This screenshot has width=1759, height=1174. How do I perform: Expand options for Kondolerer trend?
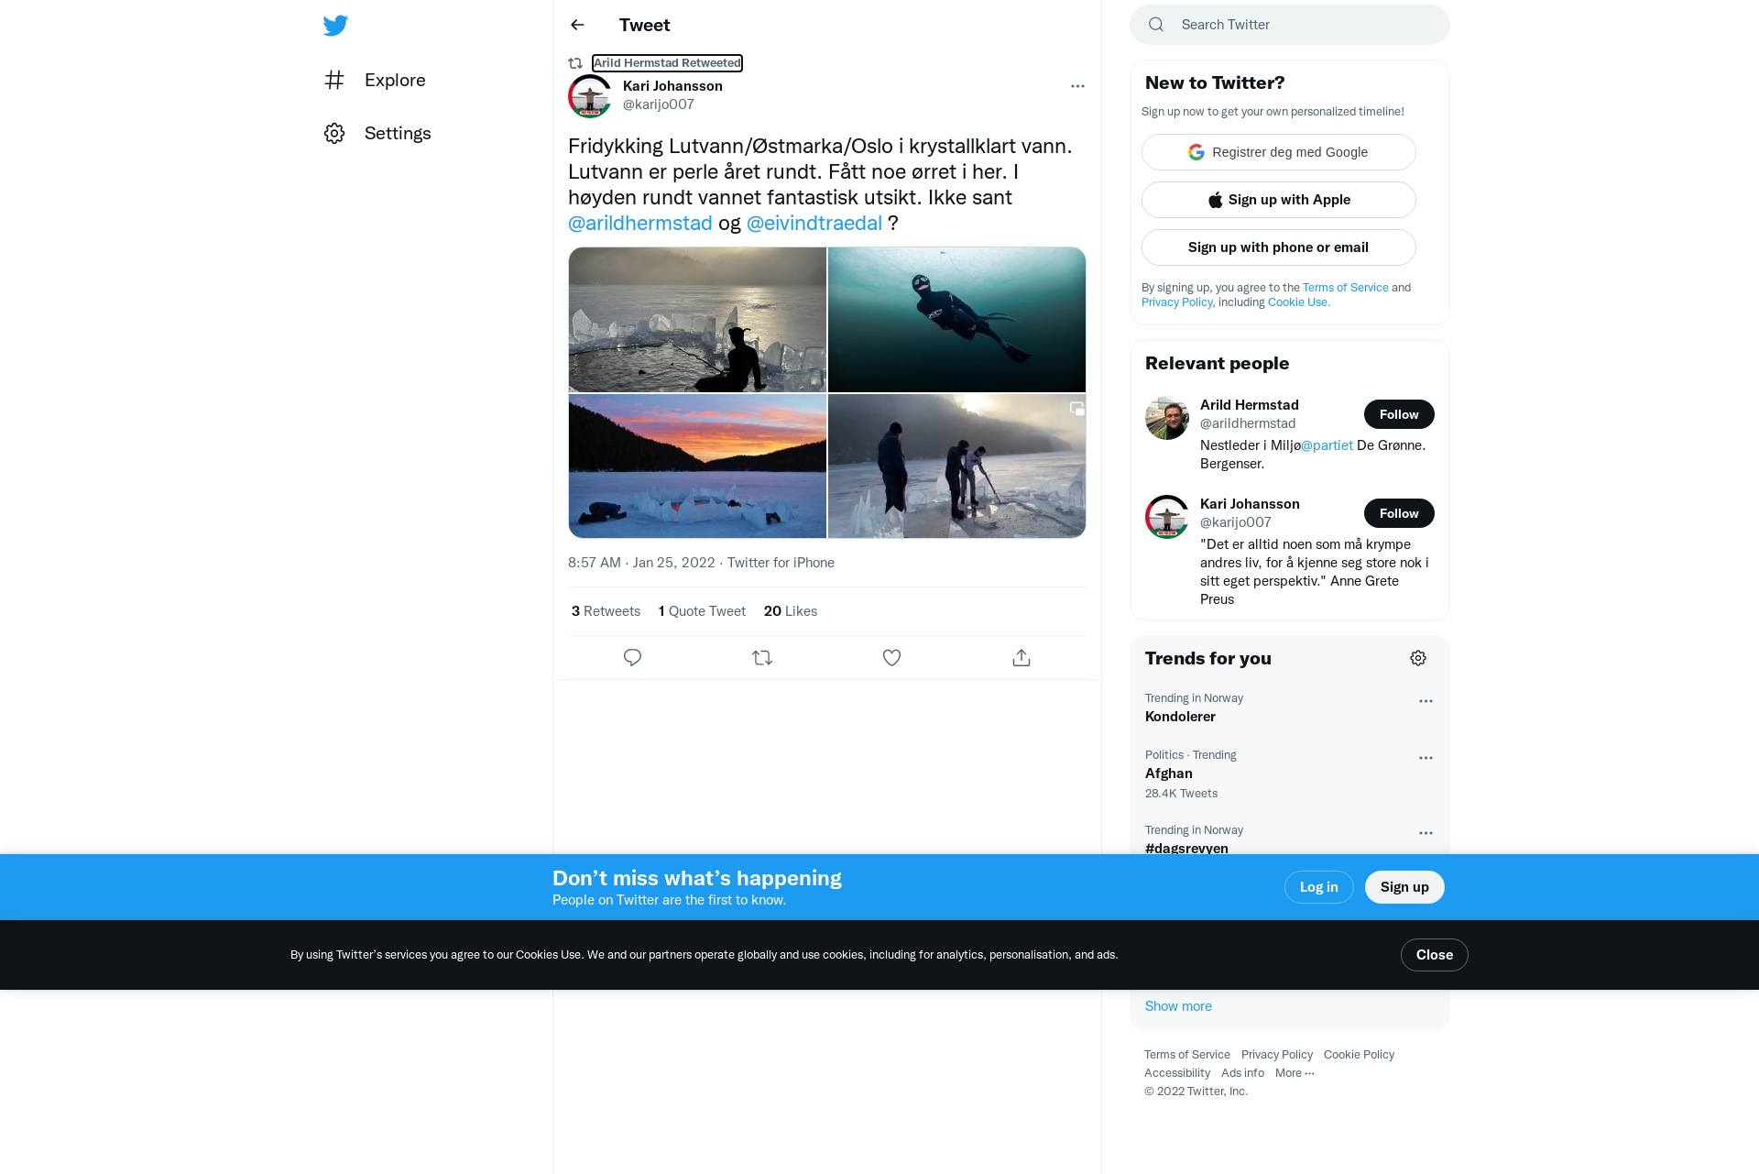1426,701
